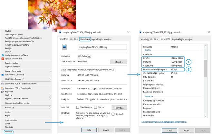The width and height of the screenshot is (212, 134).
Task: Click the Skype icon beside Koplgot programmā Skype
Action: 2,55
